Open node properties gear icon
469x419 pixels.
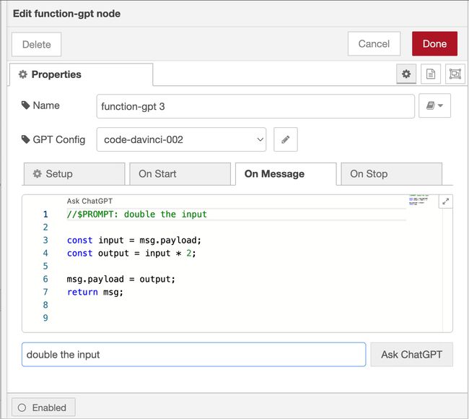(x=406, y=74)
